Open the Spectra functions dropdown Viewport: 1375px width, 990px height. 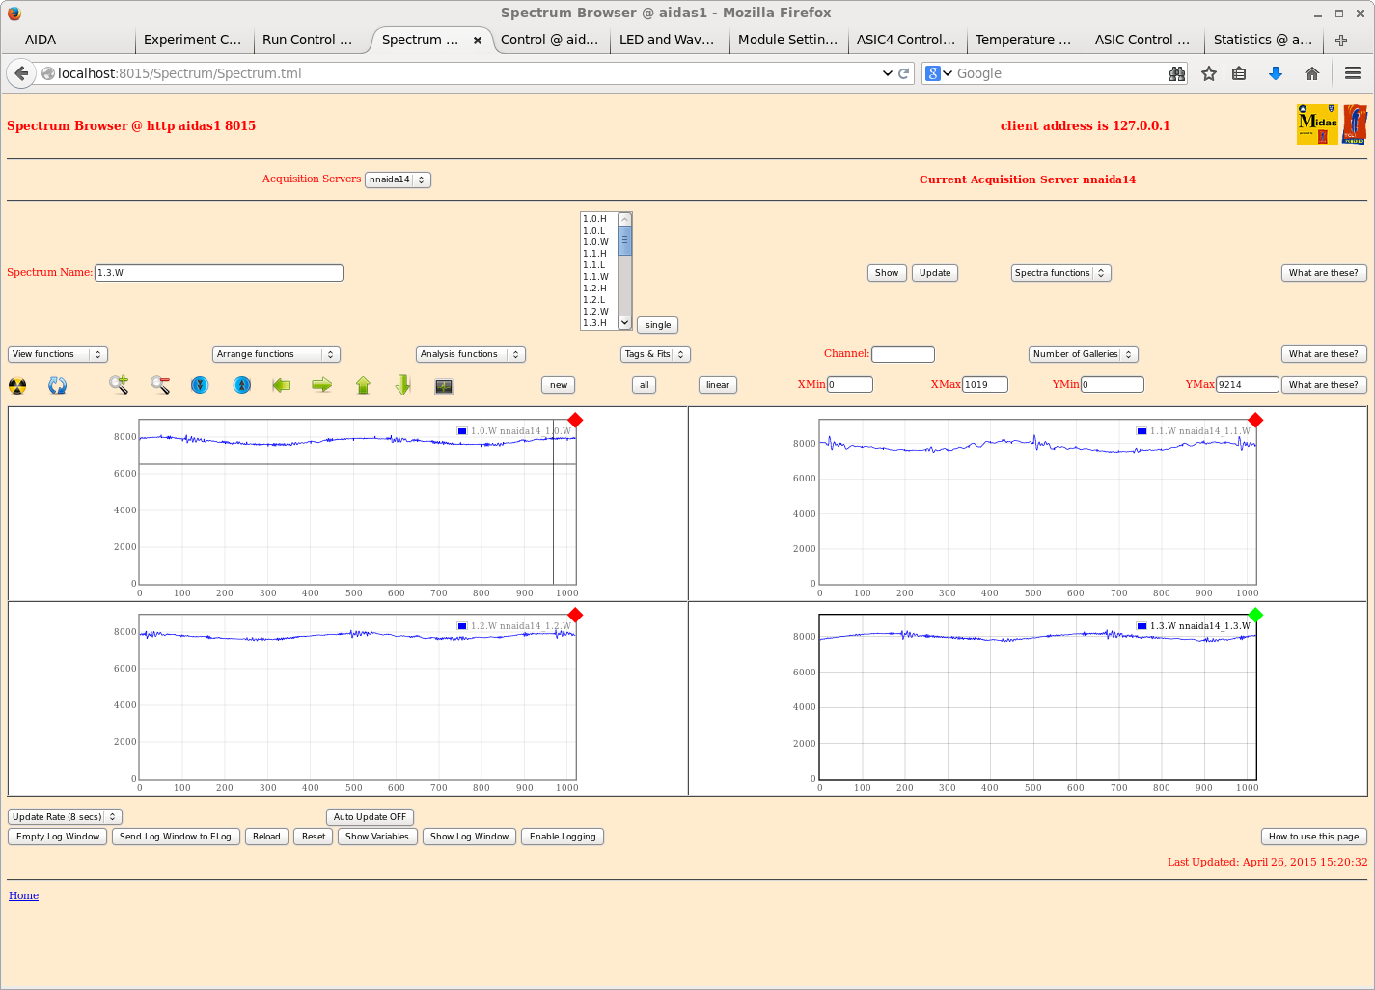tap(1061, 273)
